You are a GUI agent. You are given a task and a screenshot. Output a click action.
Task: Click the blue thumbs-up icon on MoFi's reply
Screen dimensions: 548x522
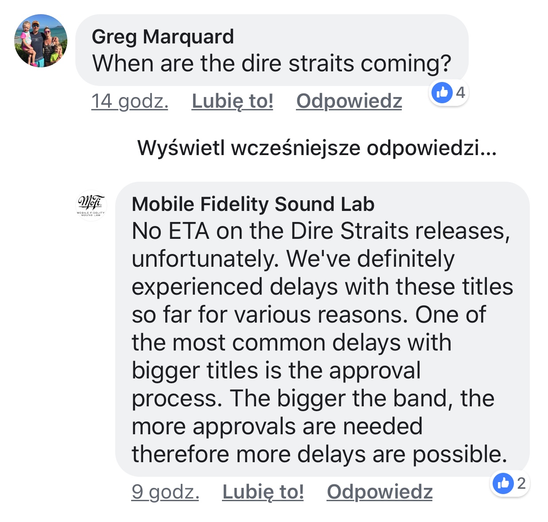tap(503, 483)
